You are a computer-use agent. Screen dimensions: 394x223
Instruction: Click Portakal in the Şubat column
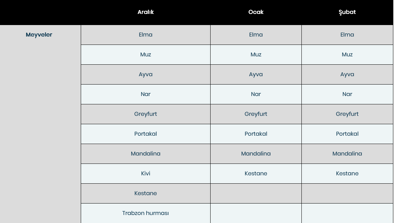tap(347, 134)
